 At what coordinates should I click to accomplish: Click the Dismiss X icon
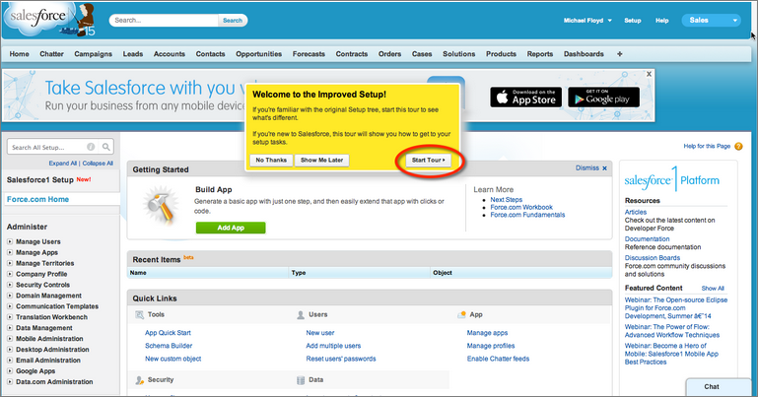604,168
